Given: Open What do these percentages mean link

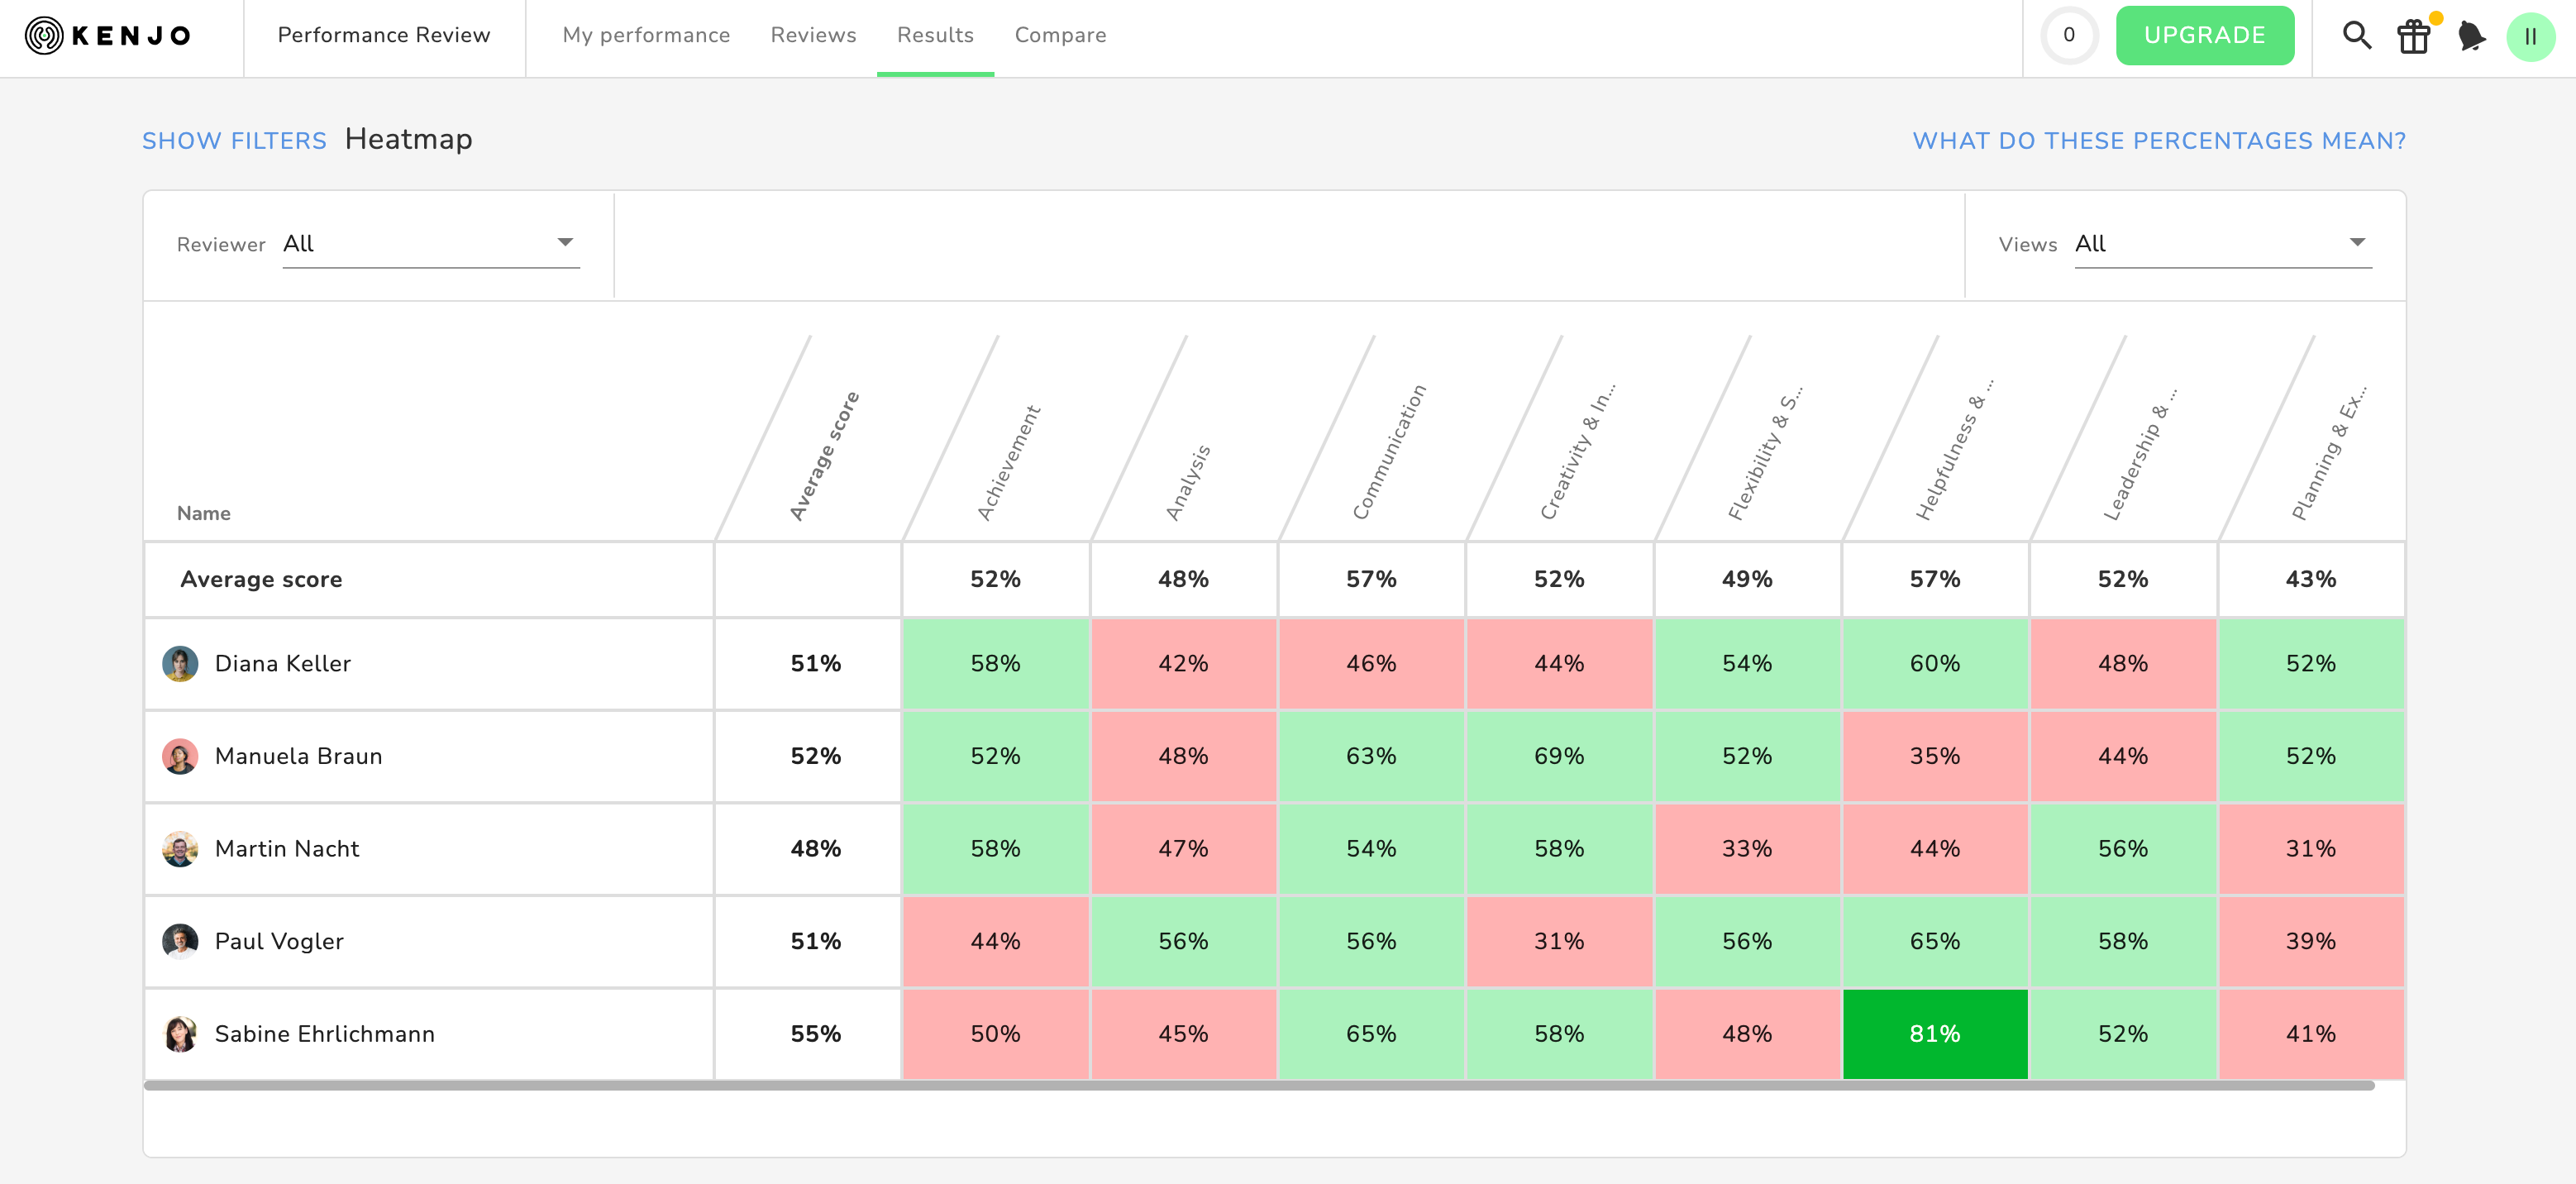Looking at the screenshot, I should (x=2159, y=141).
